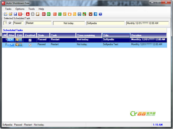Open settings with the gray gear icon
Screen dimensions: 173x129
point(33,14)
